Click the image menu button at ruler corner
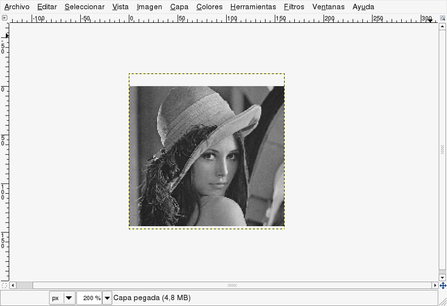Screen dimensions: 447x306 coord(4,18)
